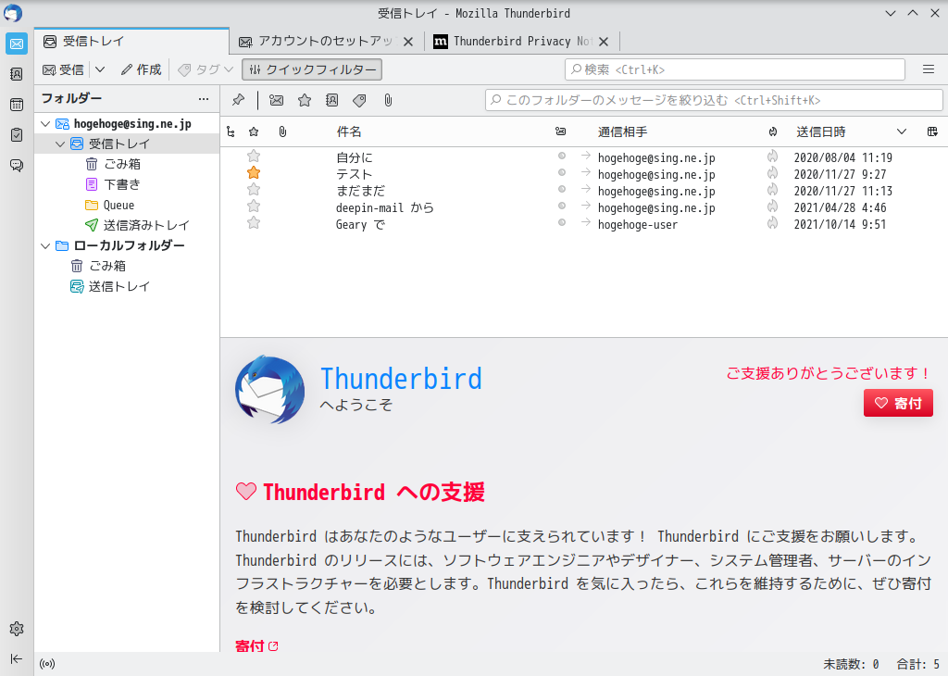Collapse the spaces toolbar
The width and height of the screenshot is (948, 676).
[17, 659]
